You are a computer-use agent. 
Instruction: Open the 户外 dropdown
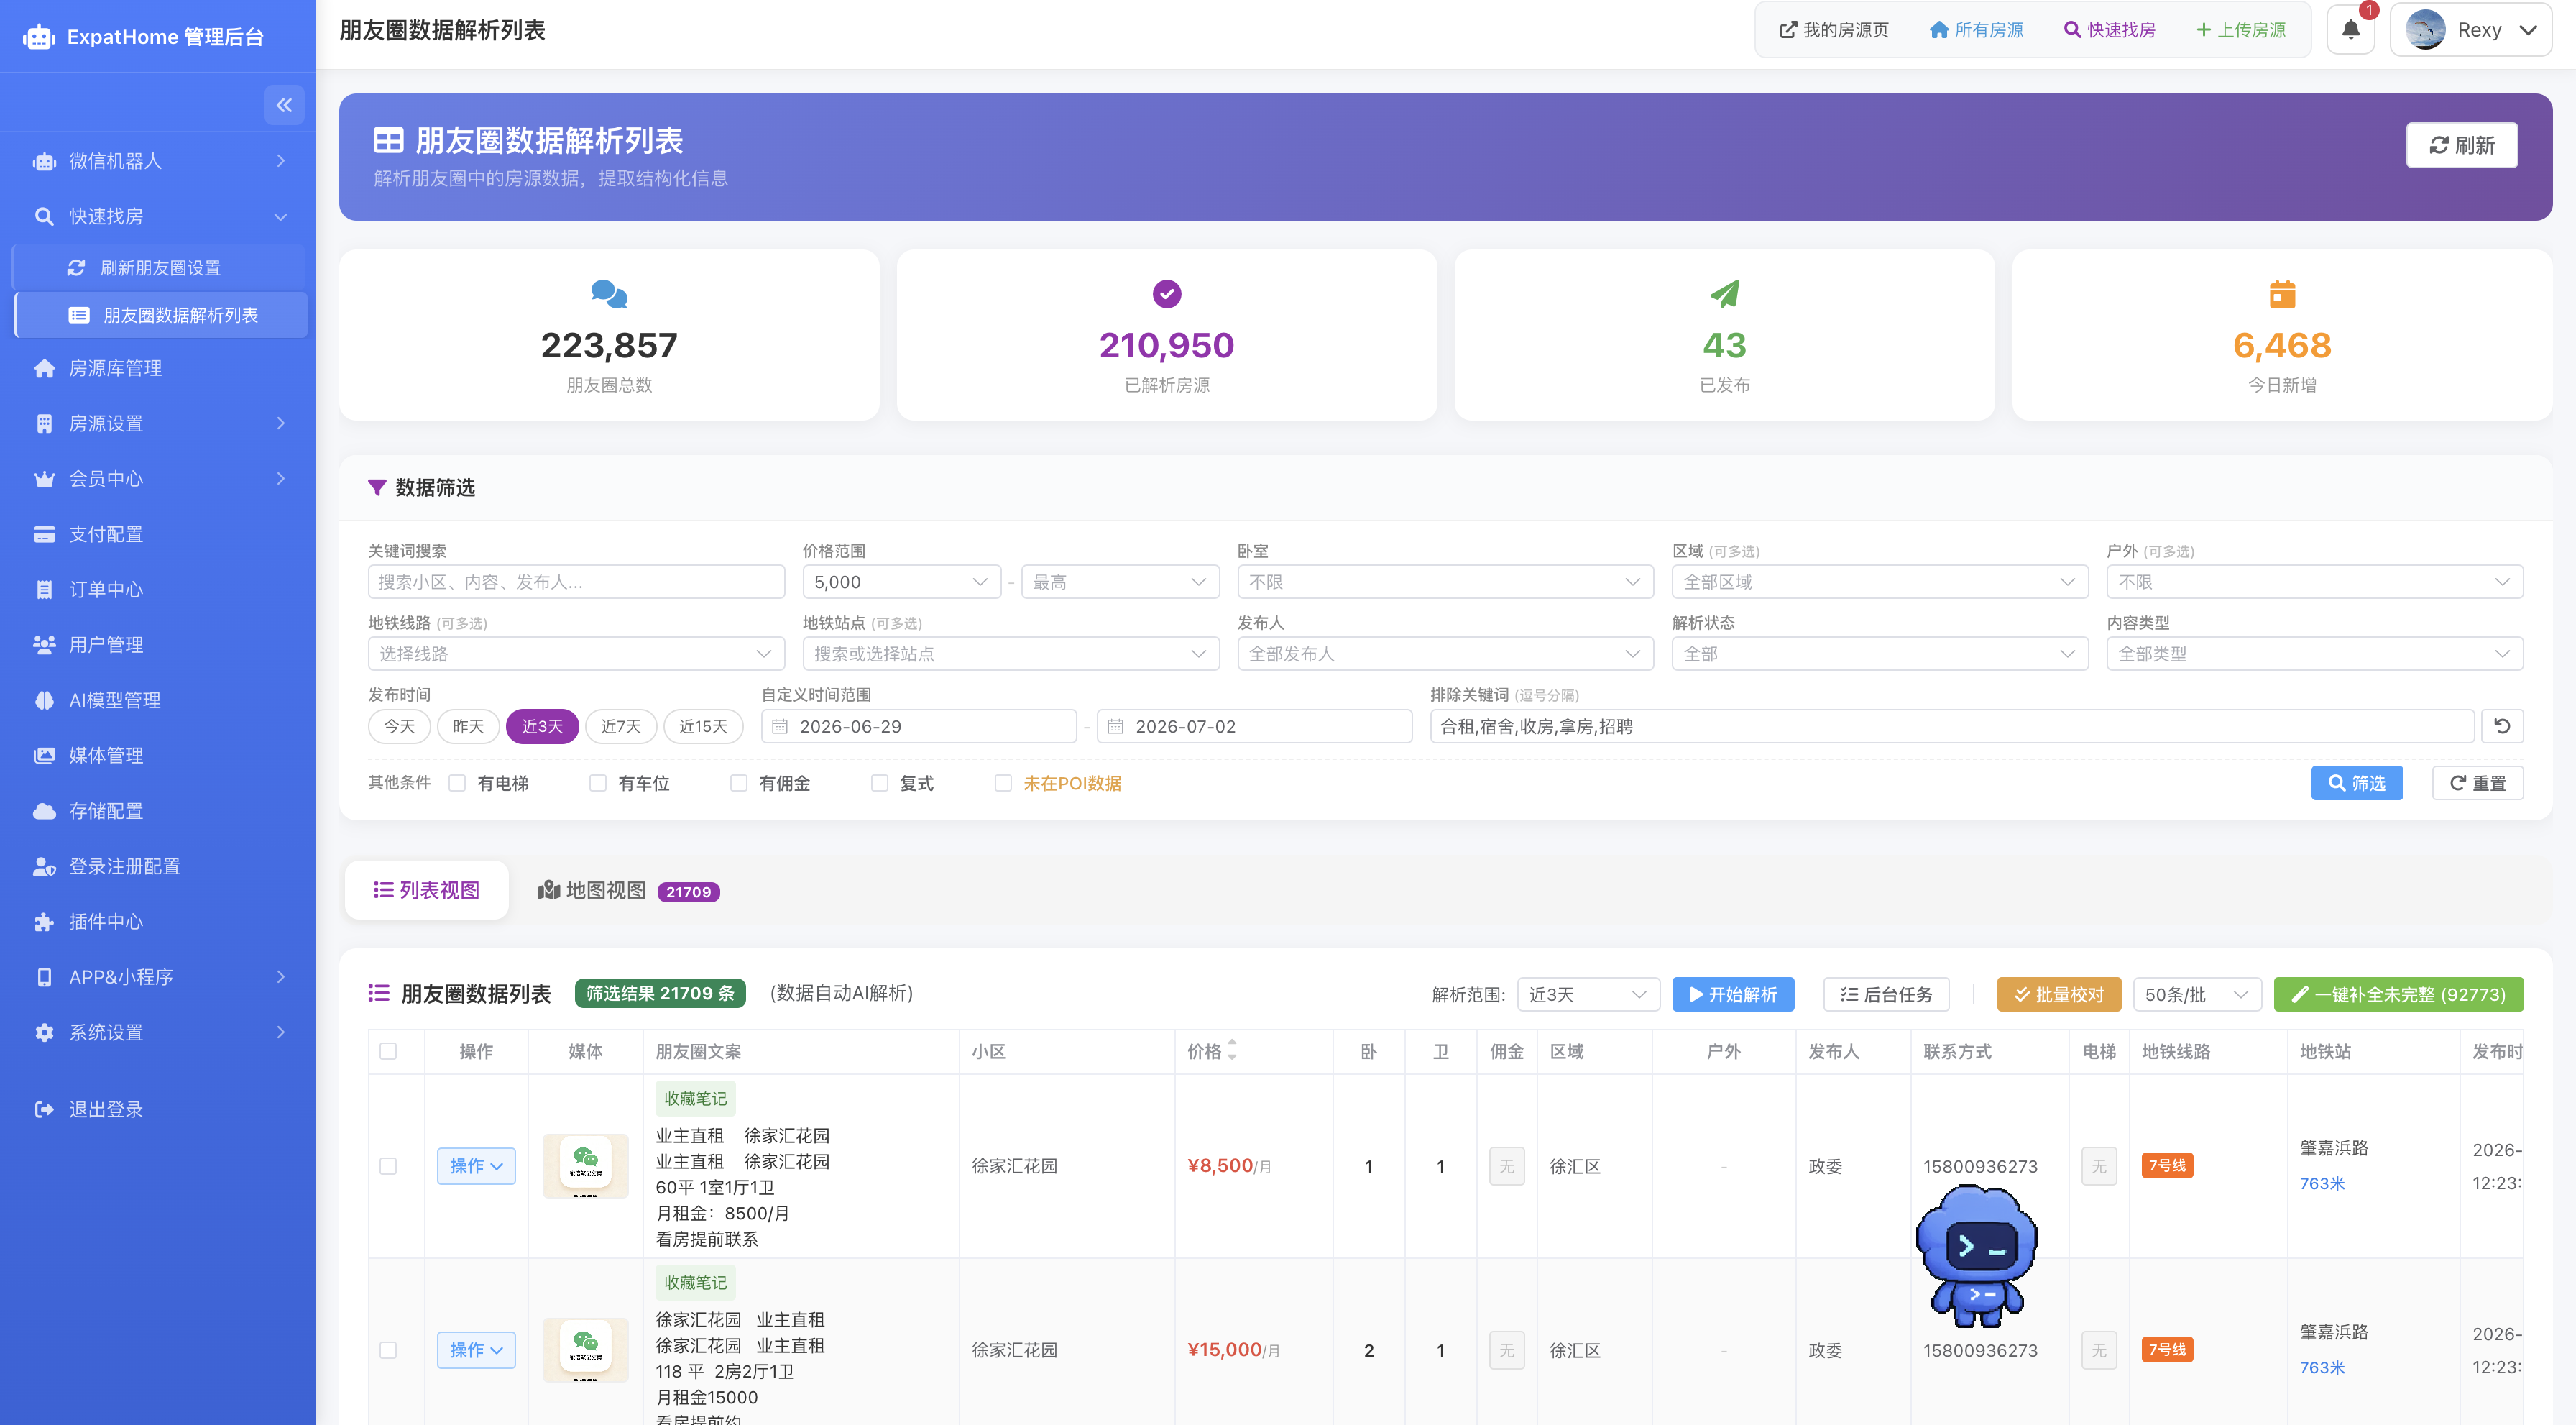point(2315,582)
